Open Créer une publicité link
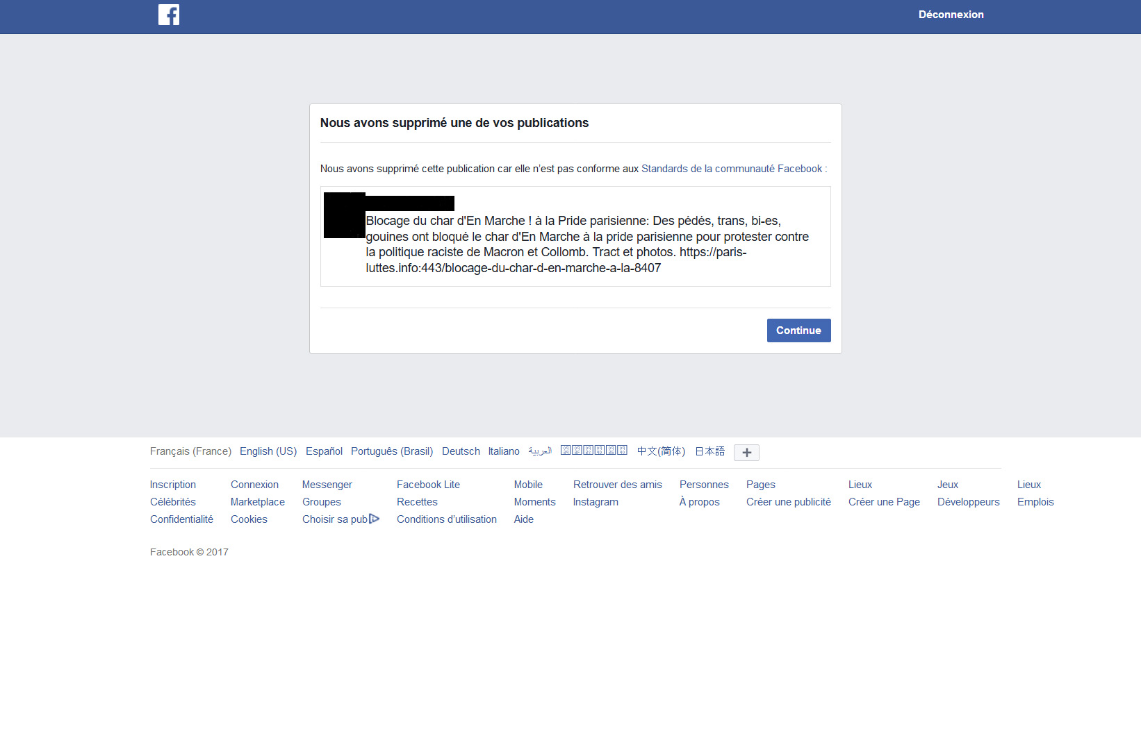The image size is (1141, 754). click(x=789, y=502)
